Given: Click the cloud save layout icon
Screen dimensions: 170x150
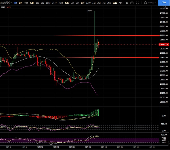Looking at the screenshot, I should click(x=145, y=3).
